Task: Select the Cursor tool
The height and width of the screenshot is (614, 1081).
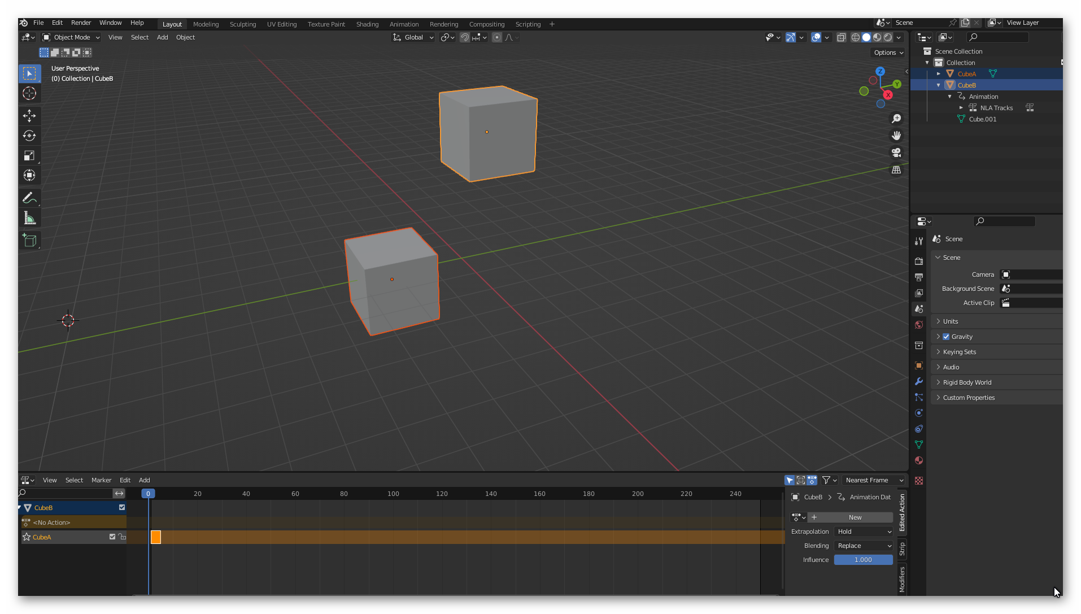Action: [29, 93]
